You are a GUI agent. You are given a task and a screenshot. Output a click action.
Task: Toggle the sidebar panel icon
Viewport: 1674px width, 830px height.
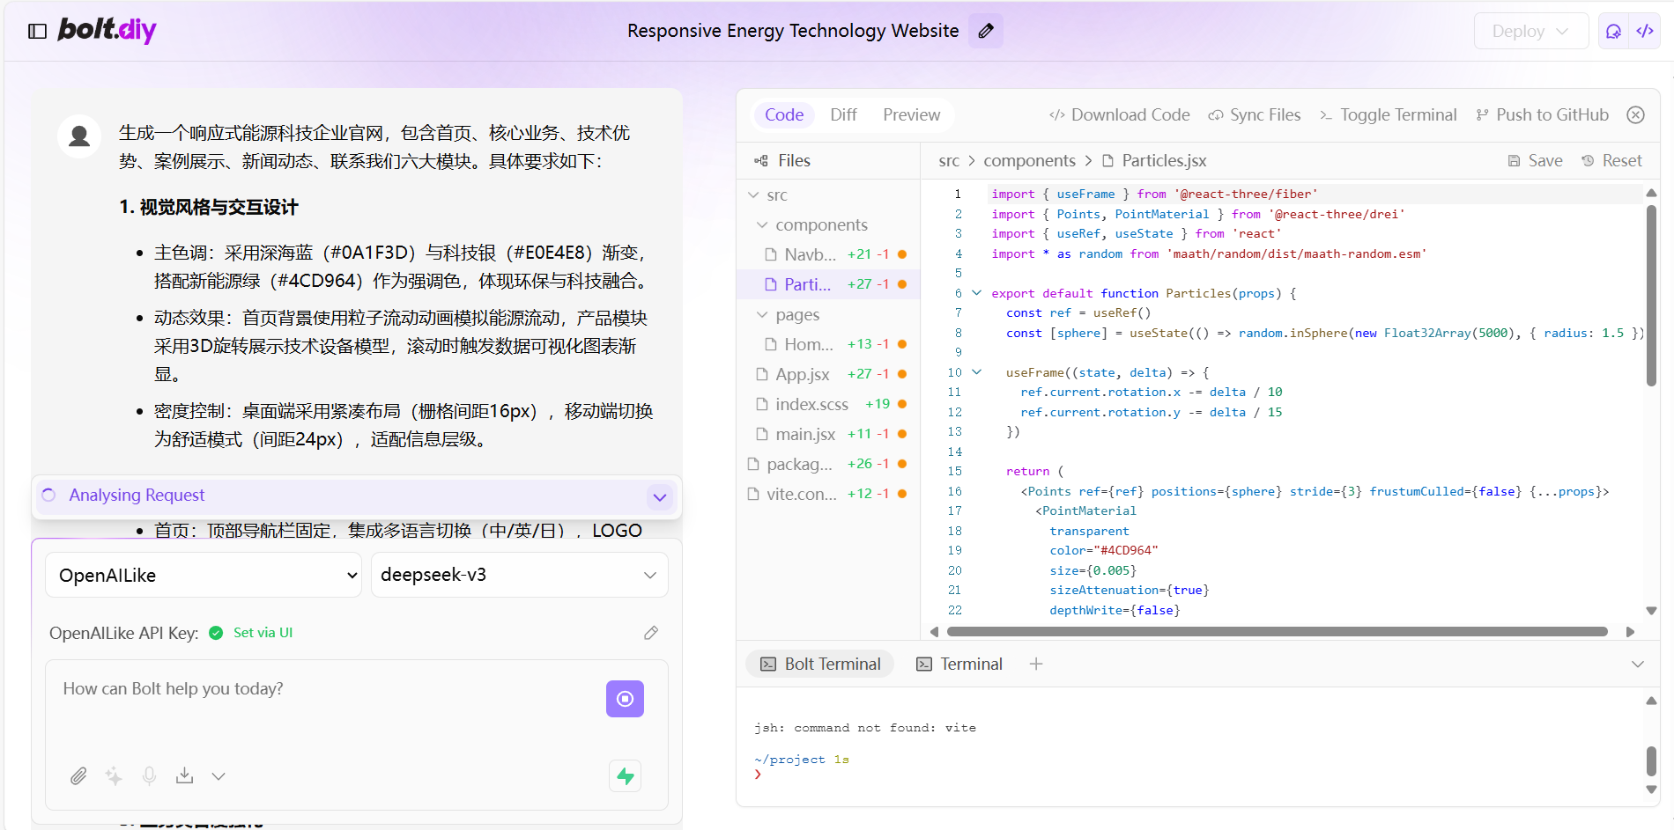pyautogui.click(x=37, y=31)
